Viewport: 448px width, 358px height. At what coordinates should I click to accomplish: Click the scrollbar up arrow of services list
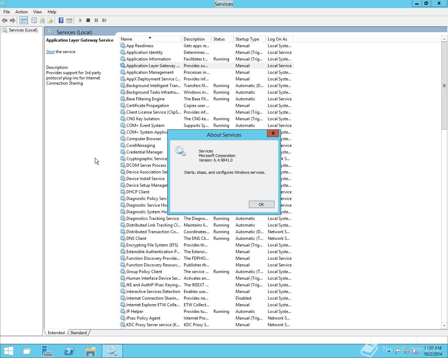coord(444,39)
